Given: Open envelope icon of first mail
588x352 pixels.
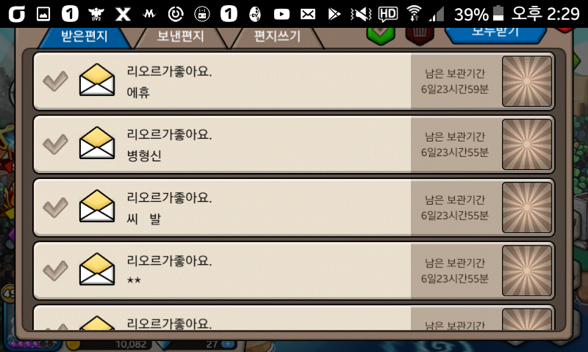Looking at the screenshot, I should tap(97, 80).
